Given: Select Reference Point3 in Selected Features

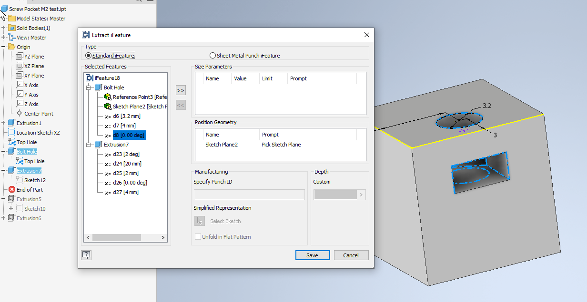Looking at the screenshot, I should pos(139,97).
